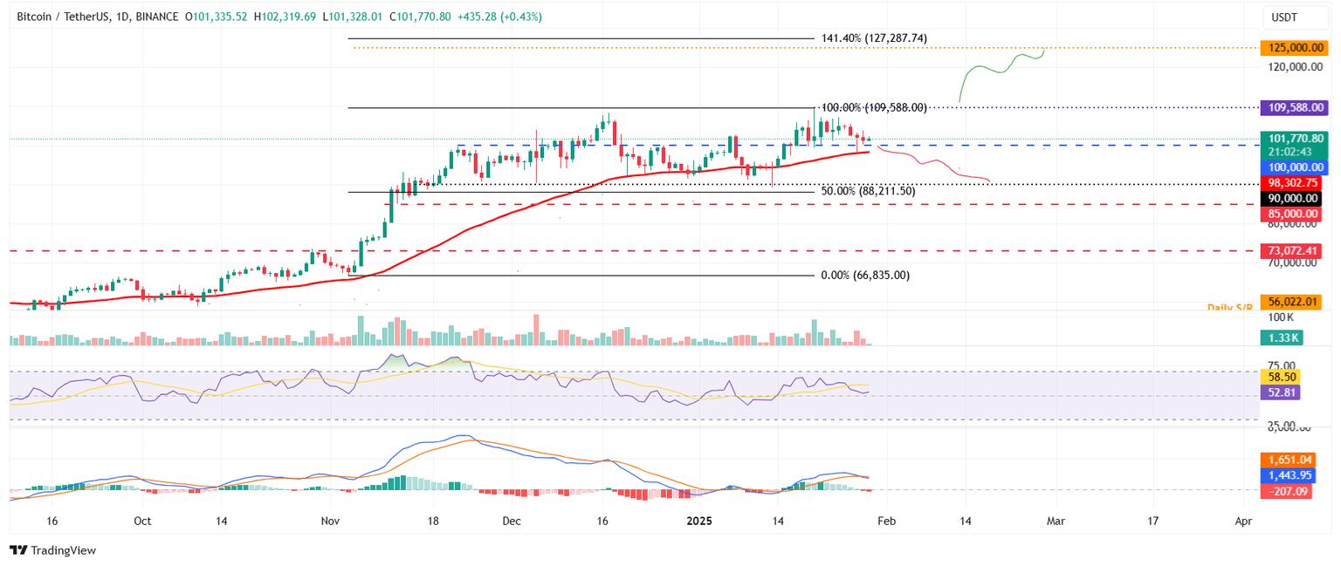The width and height of the screenshot is (1341, 566).
Task: Select the RSI value 58.50 label
Action: pos(1282,377)
